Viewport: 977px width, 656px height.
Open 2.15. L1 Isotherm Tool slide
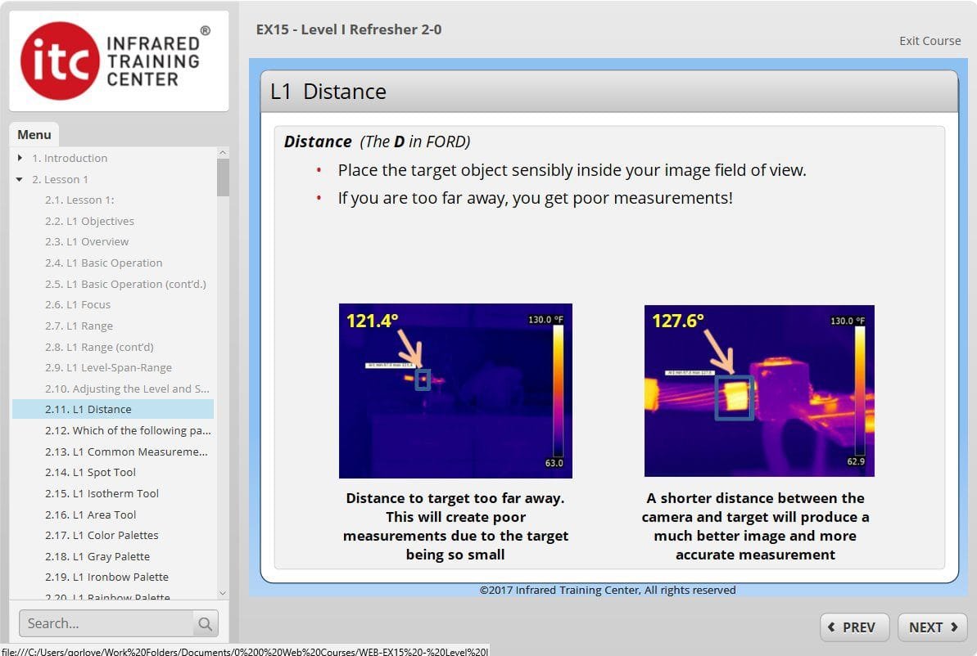pos(102,493)
